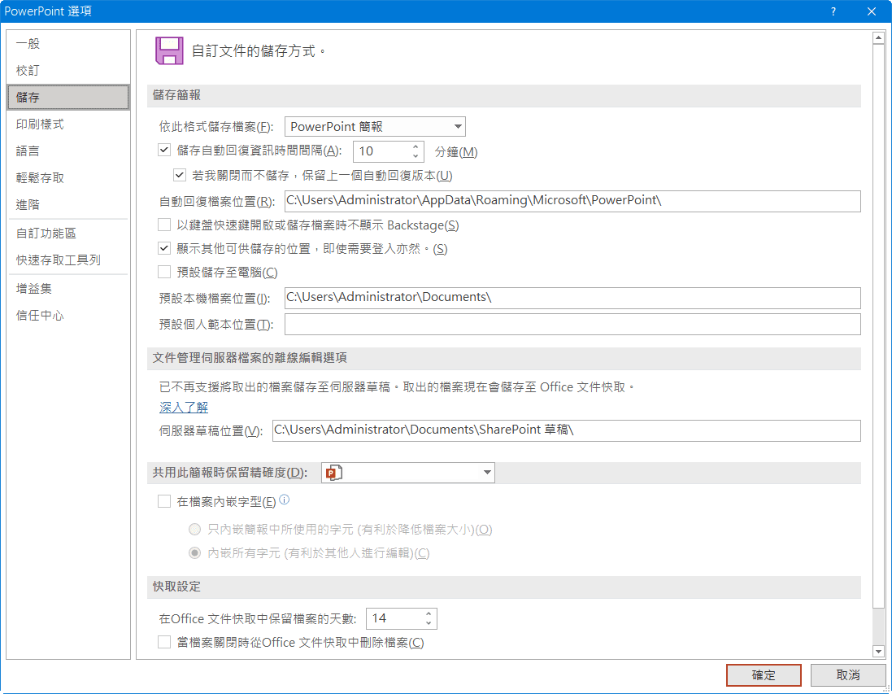This screenshot has width=892, height=694.
Task: Open the 深入了解 link
Action: (184, 407)
